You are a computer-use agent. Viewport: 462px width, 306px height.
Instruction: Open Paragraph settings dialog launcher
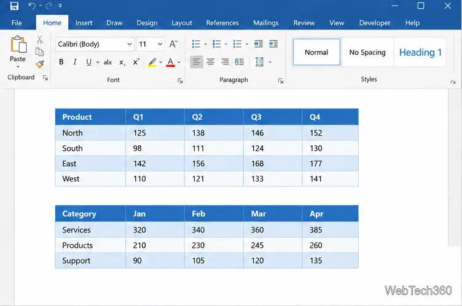click(x=281, y=81)
